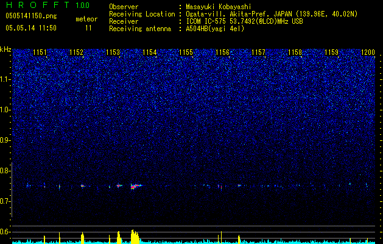
Task: Select observer name Masayuki Kobayashi
Action: (x=219, y=7)
